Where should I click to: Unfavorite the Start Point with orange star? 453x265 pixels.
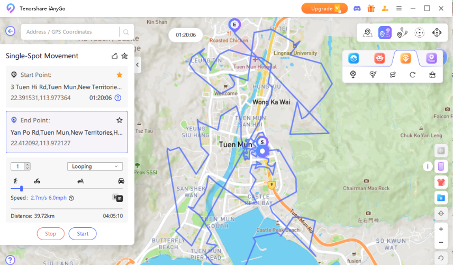pos(119,75)
